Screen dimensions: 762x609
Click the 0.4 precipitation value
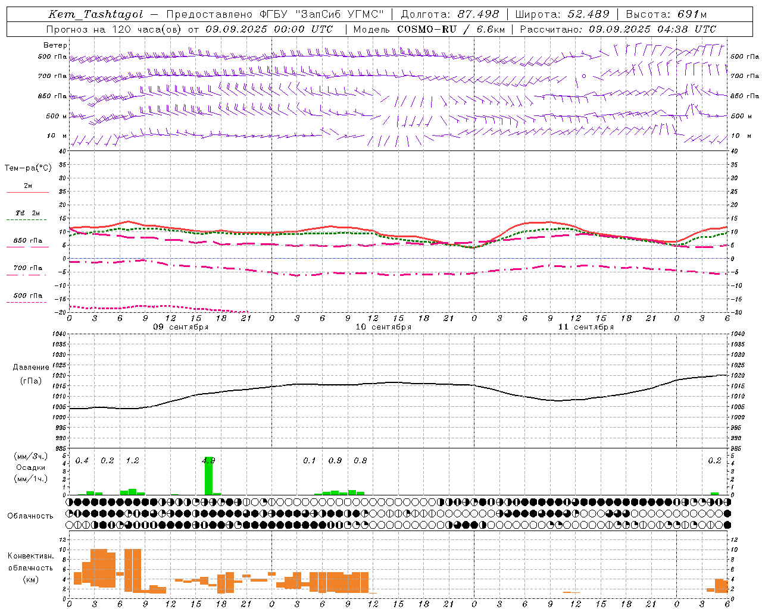82,460
